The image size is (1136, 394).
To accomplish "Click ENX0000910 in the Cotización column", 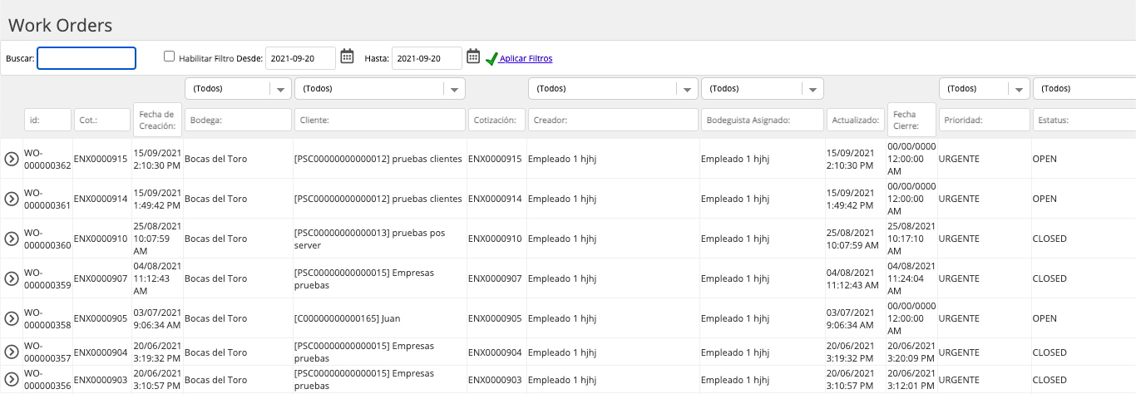I will [495, 239].
